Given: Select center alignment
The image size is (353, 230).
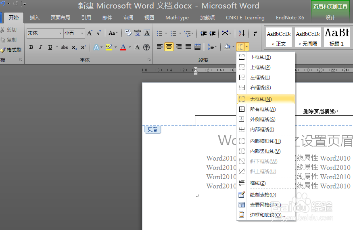Looking at the screenshot, I should tap(169, 47).
